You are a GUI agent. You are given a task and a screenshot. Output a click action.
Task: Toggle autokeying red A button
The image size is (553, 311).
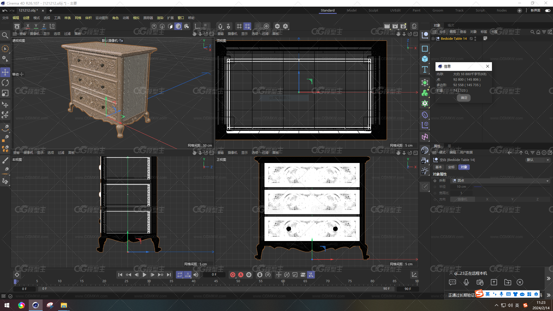241,275
